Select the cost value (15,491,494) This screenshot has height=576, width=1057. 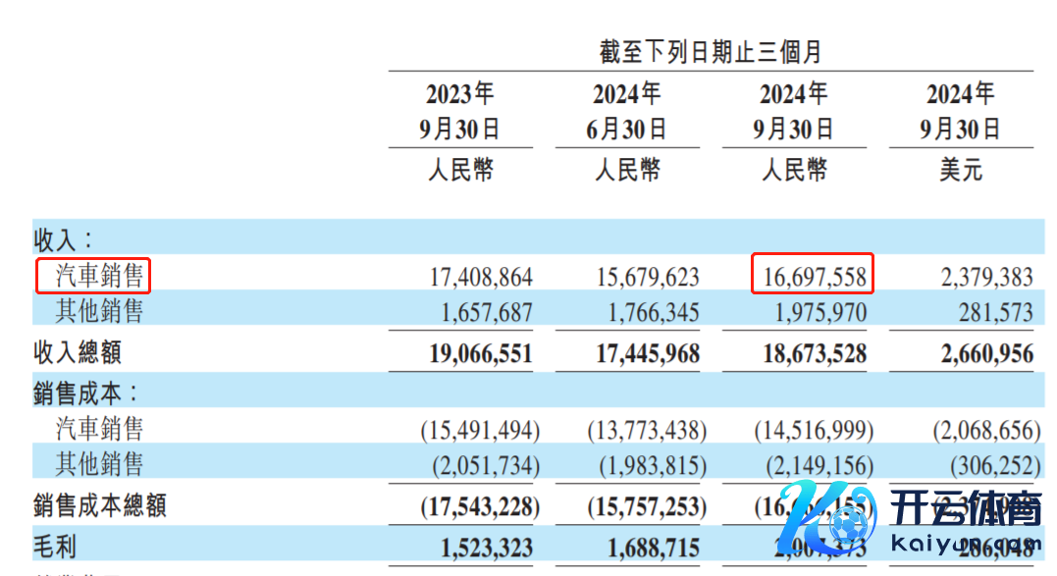tap(480, 430)
